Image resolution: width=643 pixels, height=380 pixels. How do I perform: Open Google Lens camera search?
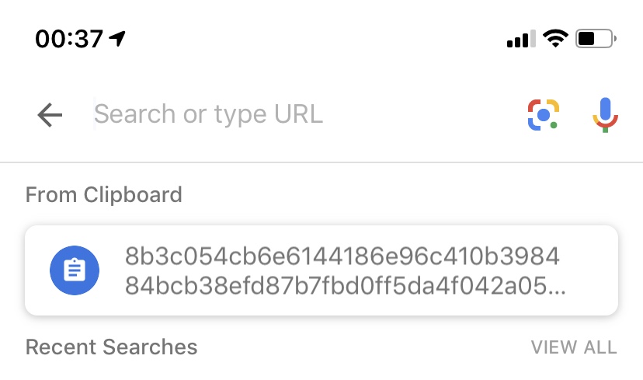[x=543, y=115]
